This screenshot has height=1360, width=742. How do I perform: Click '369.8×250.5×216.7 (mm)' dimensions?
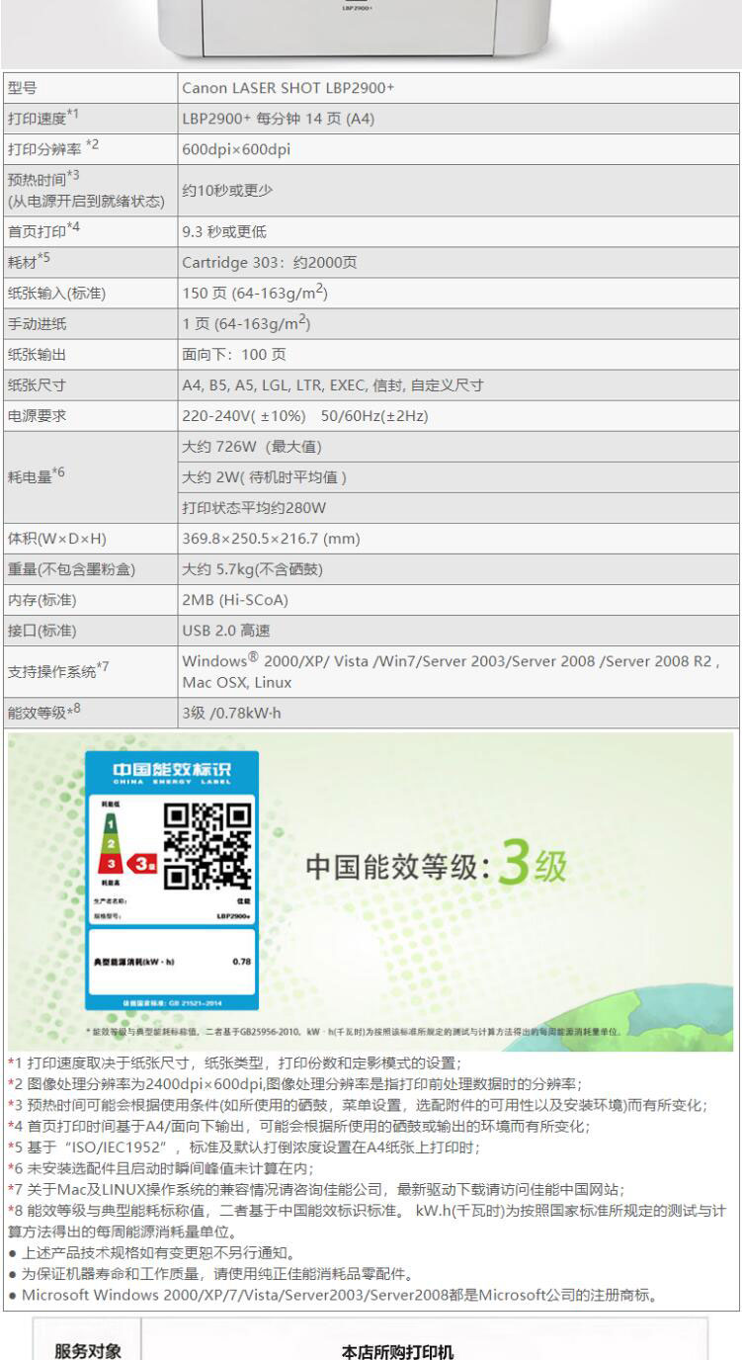coord(271,539)
